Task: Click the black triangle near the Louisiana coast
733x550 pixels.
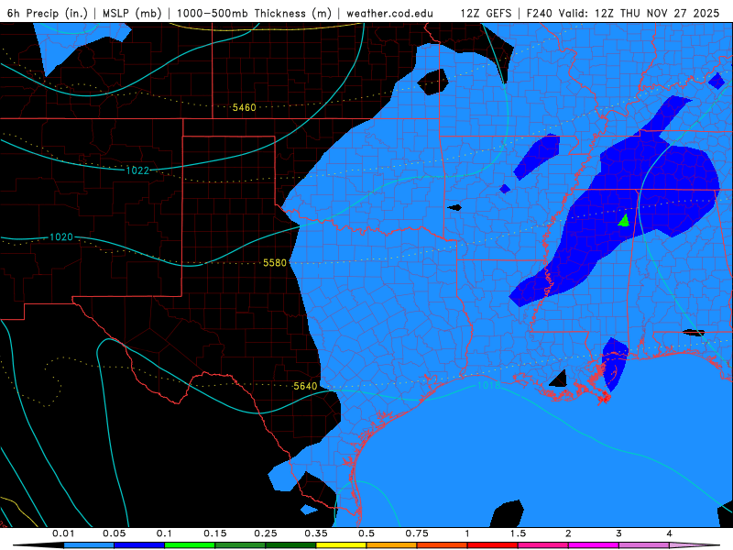Action: pyautogui.click(x=559, y=379)
